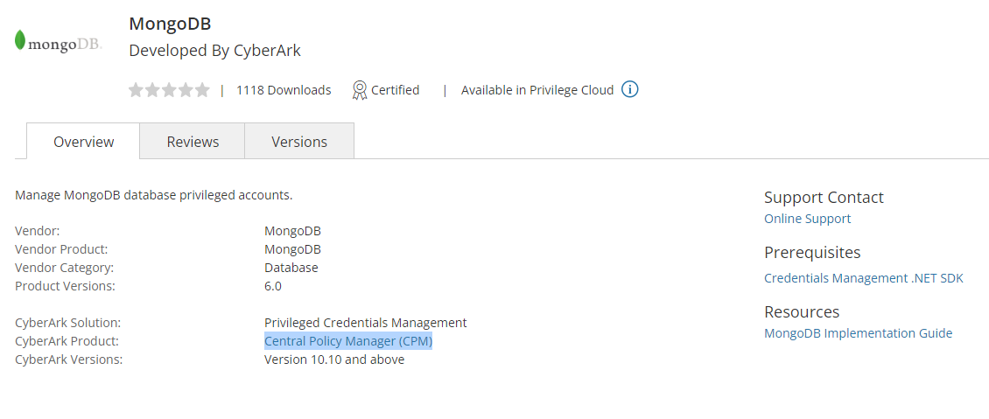989x419 pixels.
Task: Select the second rating star
Action: pyautogui.click(x=152, y=90)
